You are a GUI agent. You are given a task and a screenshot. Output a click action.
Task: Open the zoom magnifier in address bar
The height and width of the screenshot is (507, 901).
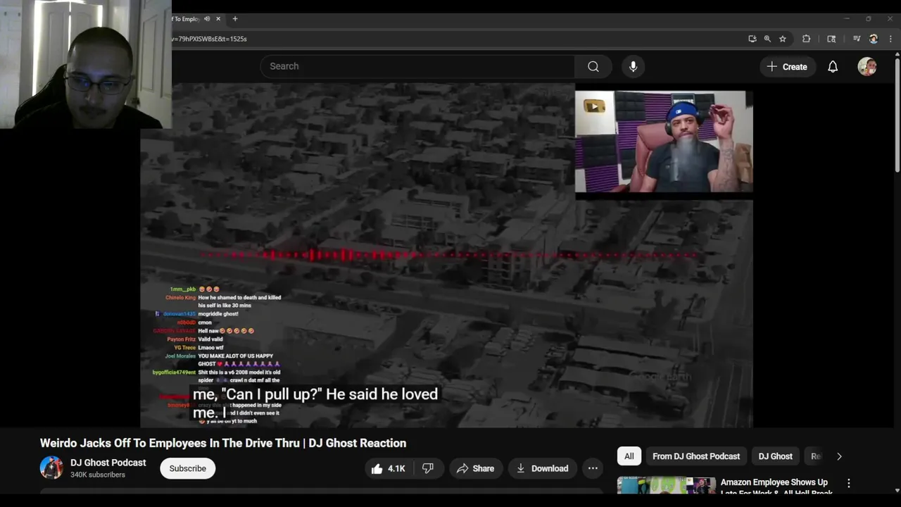click(x=767, y=39)
